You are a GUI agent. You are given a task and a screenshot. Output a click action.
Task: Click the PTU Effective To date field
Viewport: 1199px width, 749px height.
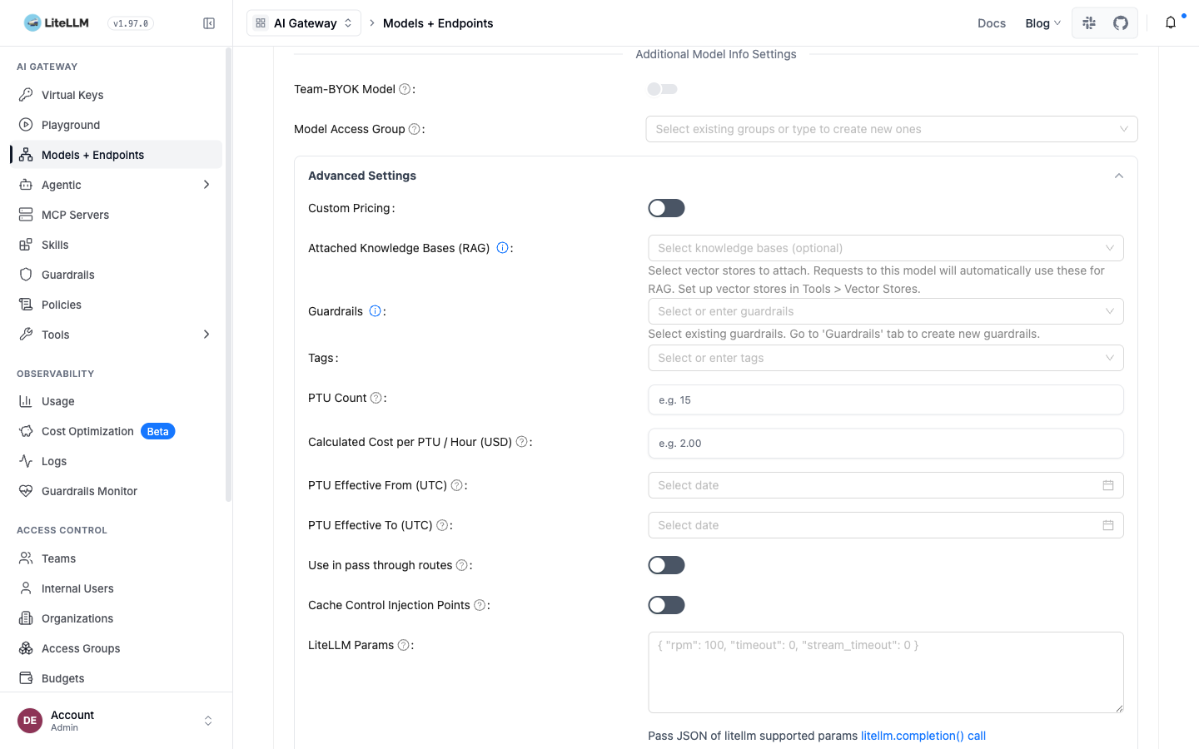pyautogui.click(x=886, y=525)
